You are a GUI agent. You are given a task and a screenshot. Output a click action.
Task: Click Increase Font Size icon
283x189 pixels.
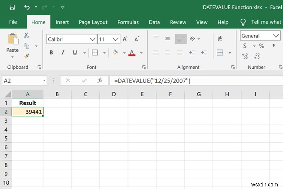(125, 39)
